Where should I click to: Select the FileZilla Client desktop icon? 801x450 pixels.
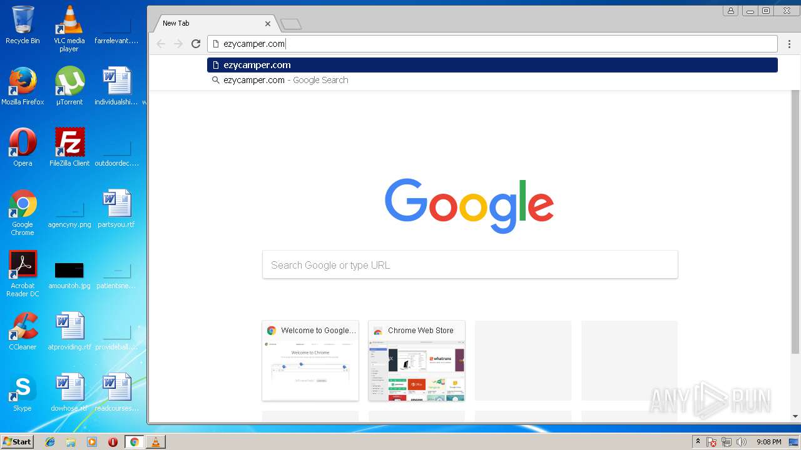(69, 147)
